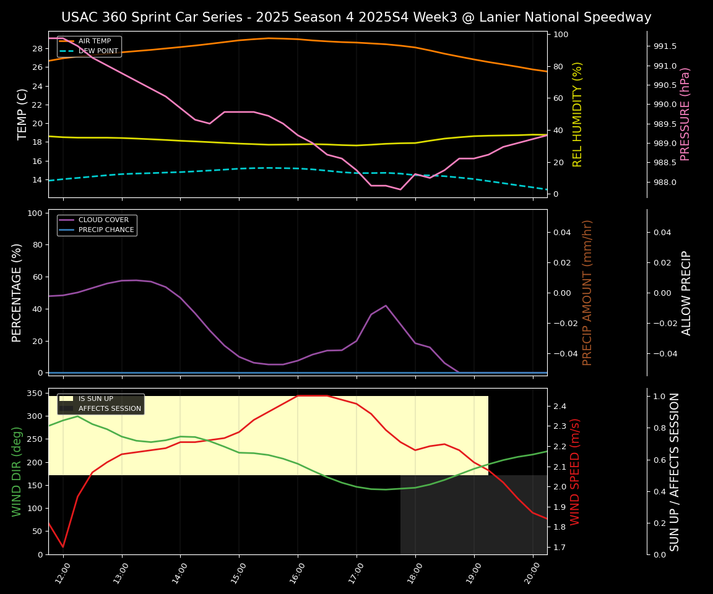
Task: Select the AFFECTS SESSION legend swatch
Action: (x=66, y=409)
